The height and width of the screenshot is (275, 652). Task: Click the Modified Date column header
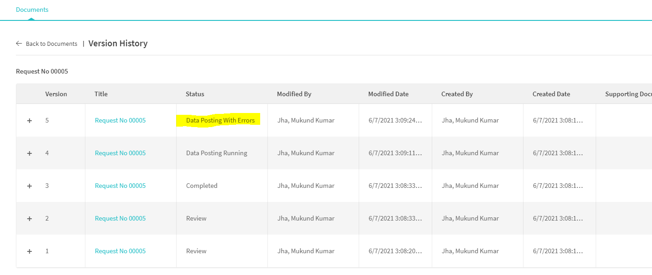click(x=388, y=94)
